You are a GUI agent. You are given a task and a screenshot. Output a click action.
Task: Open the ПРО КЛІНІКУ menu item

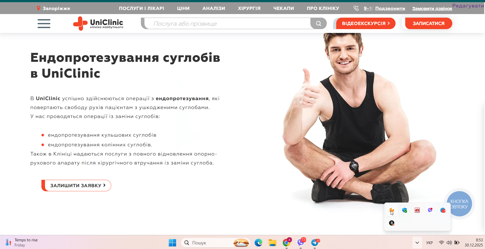tap(323, 8)
